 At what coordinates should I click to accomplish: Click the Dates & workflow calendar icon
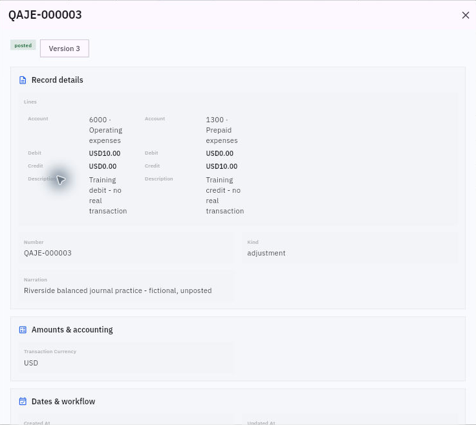click(23, 401)
